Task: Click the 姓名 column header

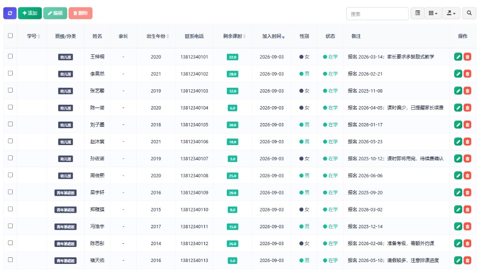Action: click(x=97, y=36)
